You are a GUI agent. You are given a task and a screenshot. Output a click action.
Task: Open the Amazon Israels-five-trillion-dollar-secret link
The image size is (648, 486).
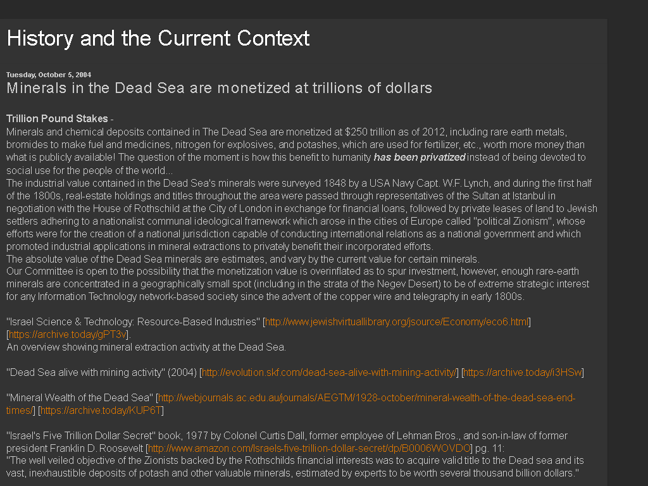tap(309, 449)
